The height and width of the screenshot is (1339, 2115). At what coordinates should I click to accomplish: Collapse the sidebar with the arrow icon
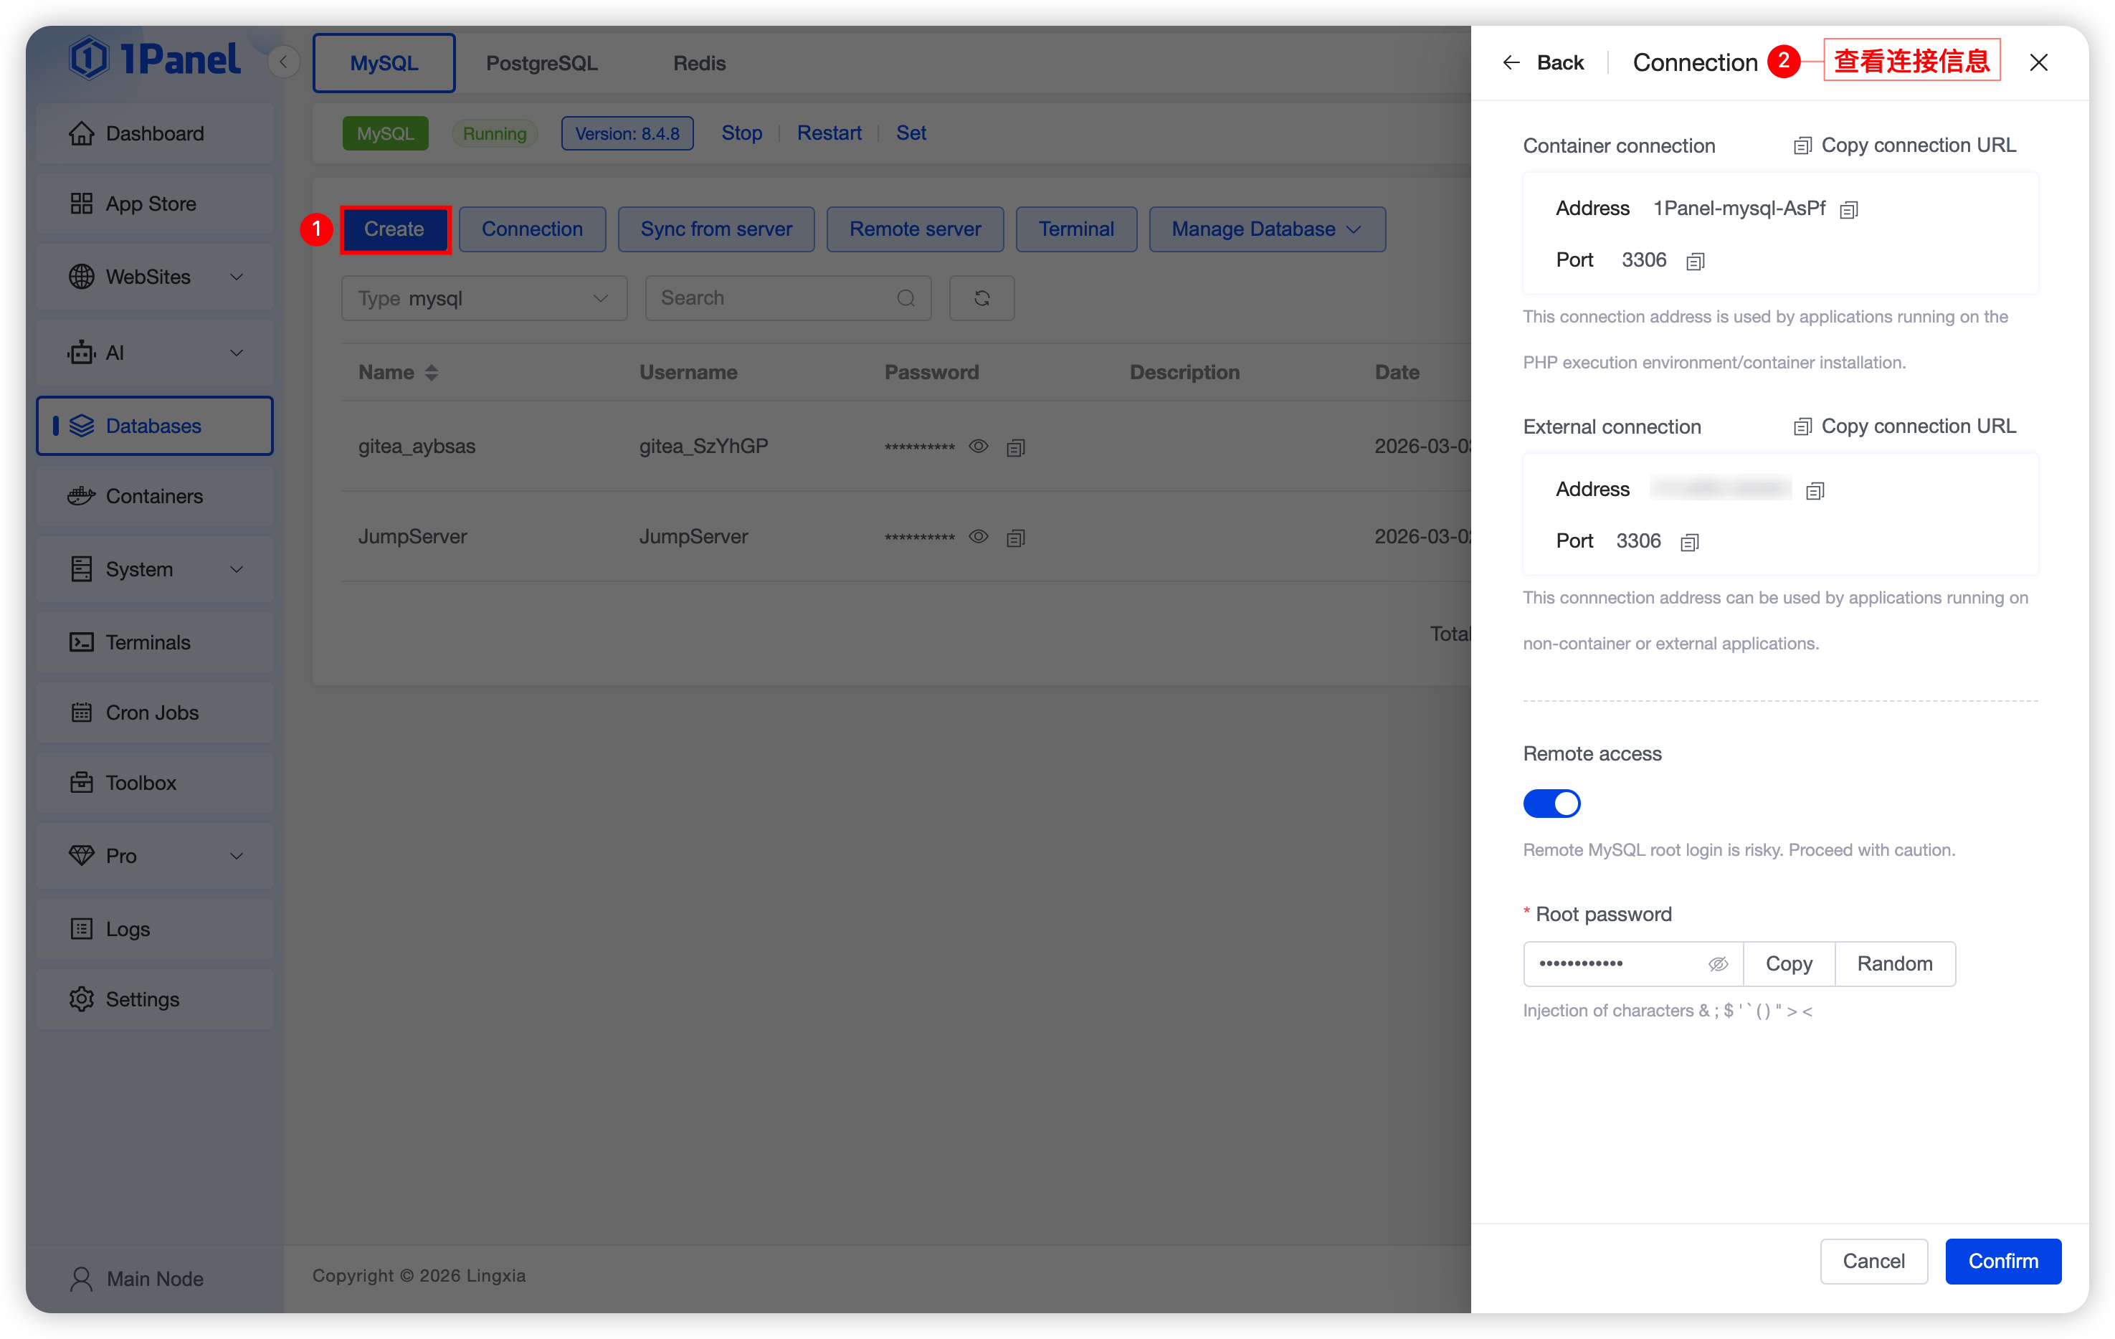point(282,62)
